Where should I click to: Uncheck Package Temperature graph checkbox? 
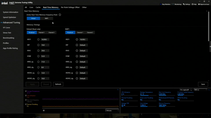26,91
